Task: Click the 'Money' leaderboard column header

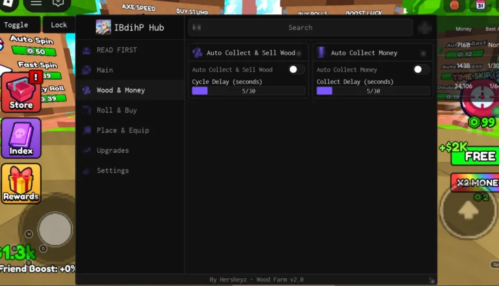Action: click(463, 29)
